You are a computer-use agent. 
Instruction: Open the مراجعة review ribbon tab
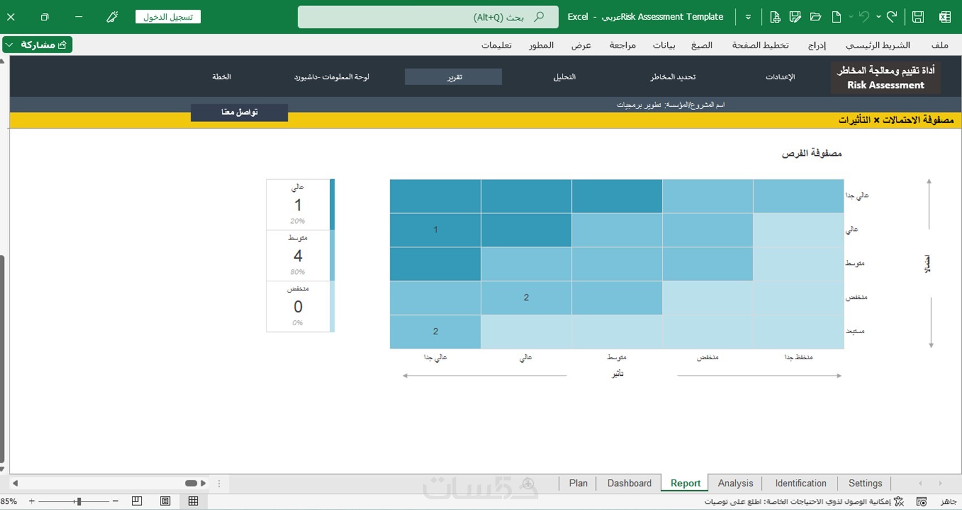623,45
